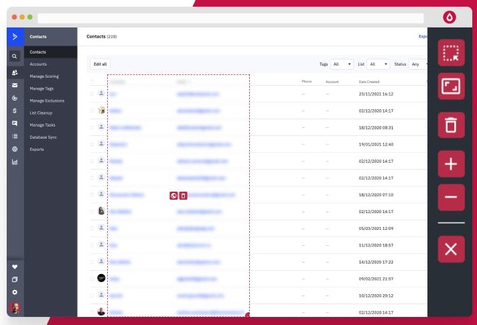This screenshot has height=325, width=477.
Task: Click the small trash icon on blur selection
Action: point(183,196)
